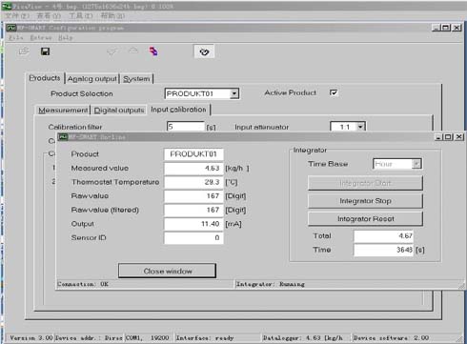Switch to the Analog output tab
The image size is (467, 344).
[x=92, y=79]
